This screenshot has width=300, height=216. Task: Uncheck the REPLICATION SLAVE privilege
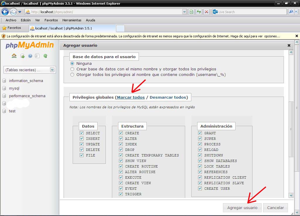[200, 183]
